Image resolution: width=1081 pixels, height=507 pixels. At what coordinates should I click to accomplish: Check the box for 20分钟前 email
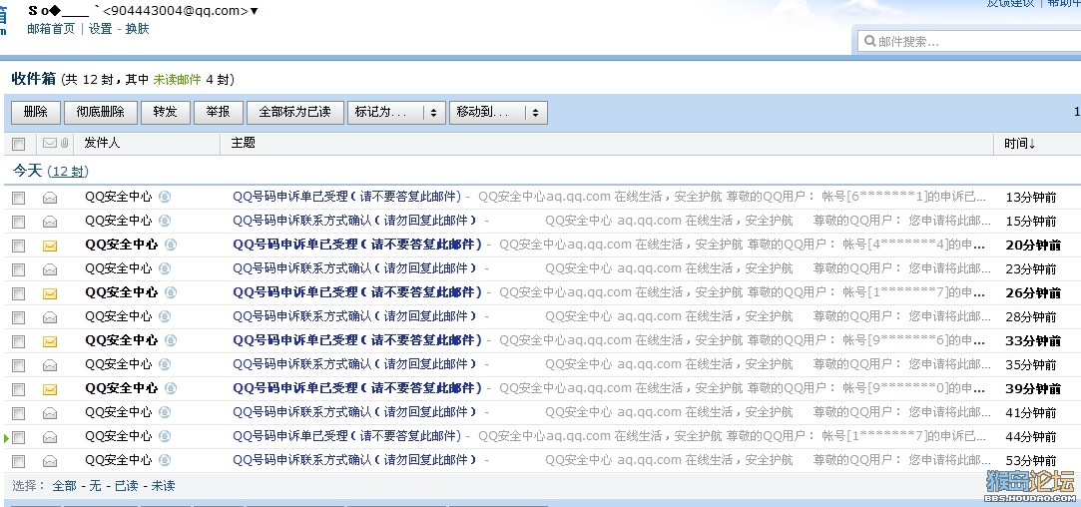[19, 246]
